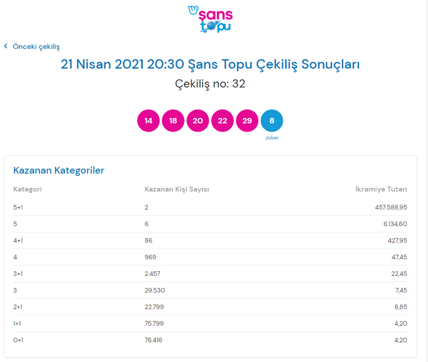Click the Kazanan Kategoriler heading

click(x=59, y=170)
